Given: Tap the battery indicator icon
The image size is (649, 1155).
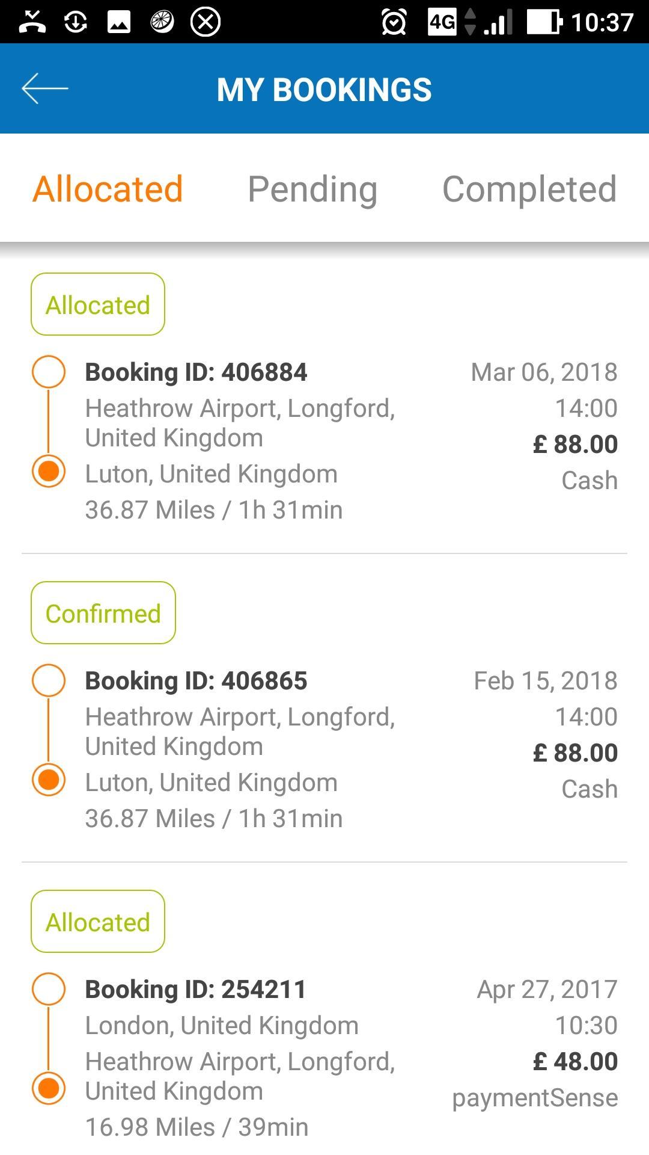Looking at the screenshot, I should point(544,22).
